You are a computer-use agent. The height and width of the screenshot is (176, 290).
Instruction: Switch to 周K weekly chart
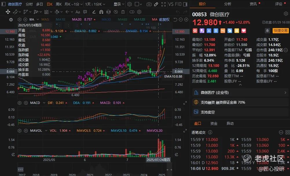click(59, 4)
